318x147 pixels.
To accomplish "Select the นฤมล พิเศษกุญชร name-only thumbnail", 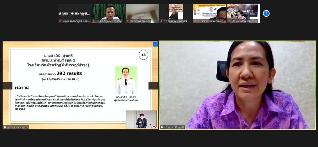I will pyautogui.click(x=74, y=13).
